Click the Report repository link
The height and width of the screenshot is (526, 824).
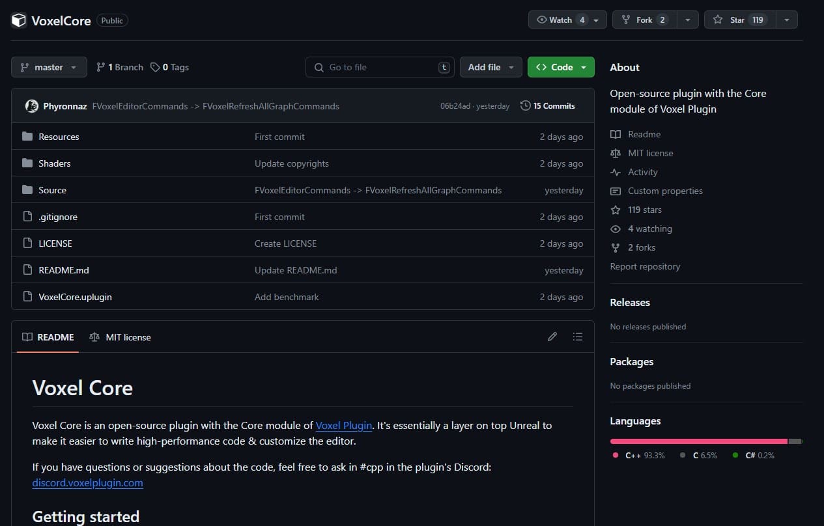(645, 266)
